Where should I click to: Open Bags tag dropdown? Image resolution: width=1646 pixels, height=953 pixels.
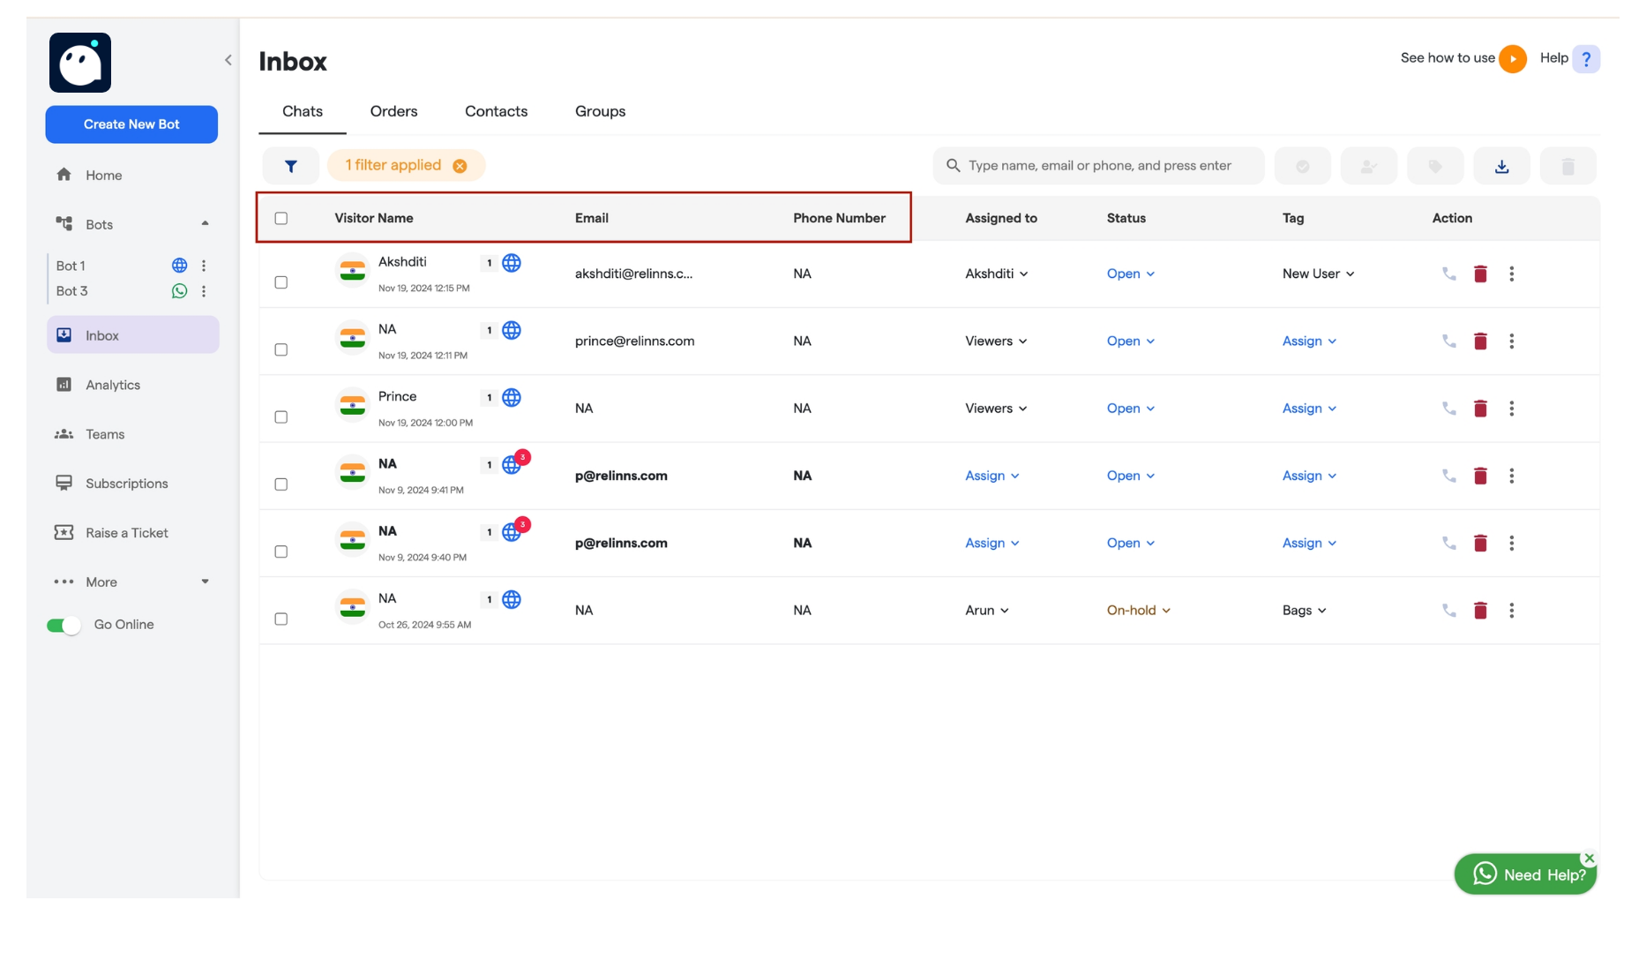pyautogui.click(x=1305, y=611)
